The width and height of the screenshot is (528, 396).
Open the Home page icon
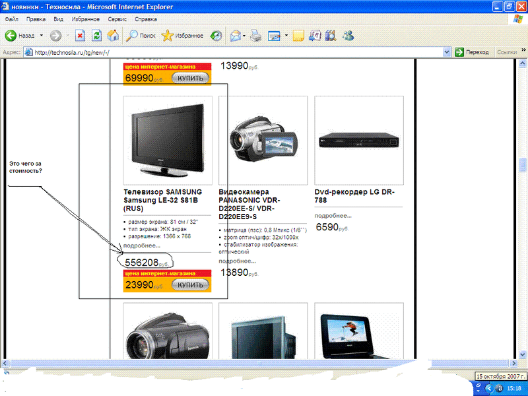[113, 36]
